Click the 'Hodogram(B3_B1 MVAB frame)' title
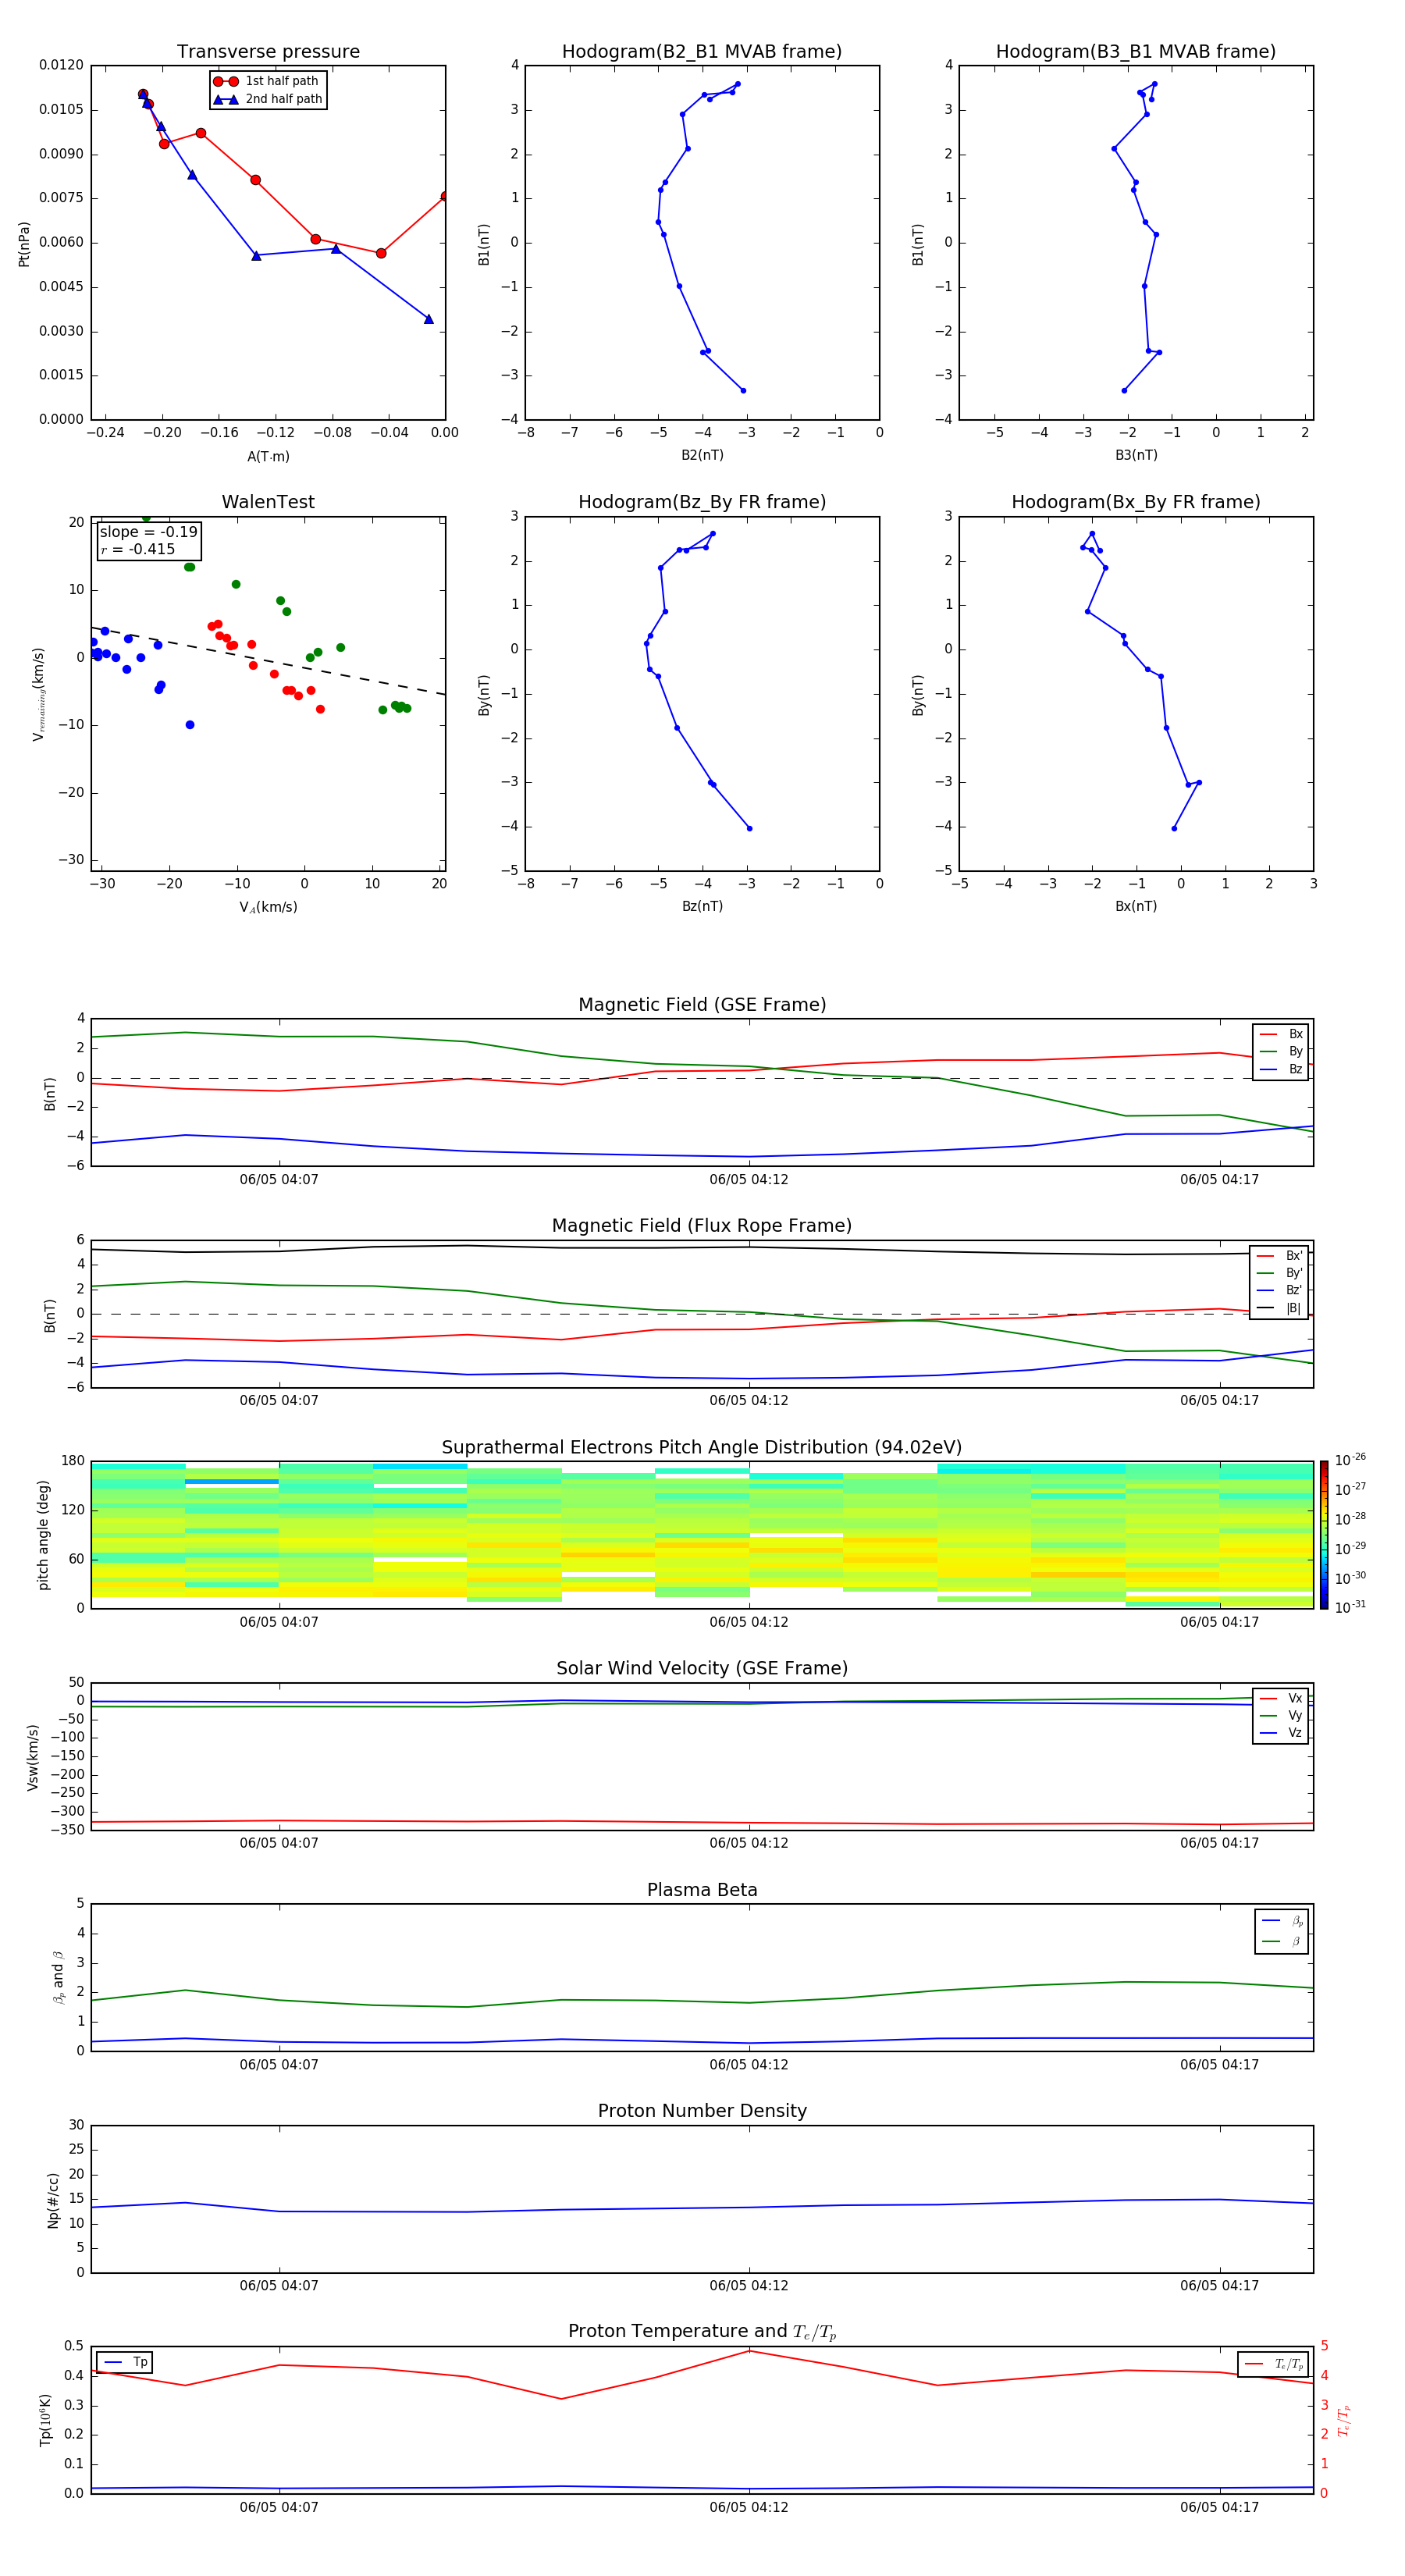Viewport: 1405px width, 2576px height. [1136, 52]
